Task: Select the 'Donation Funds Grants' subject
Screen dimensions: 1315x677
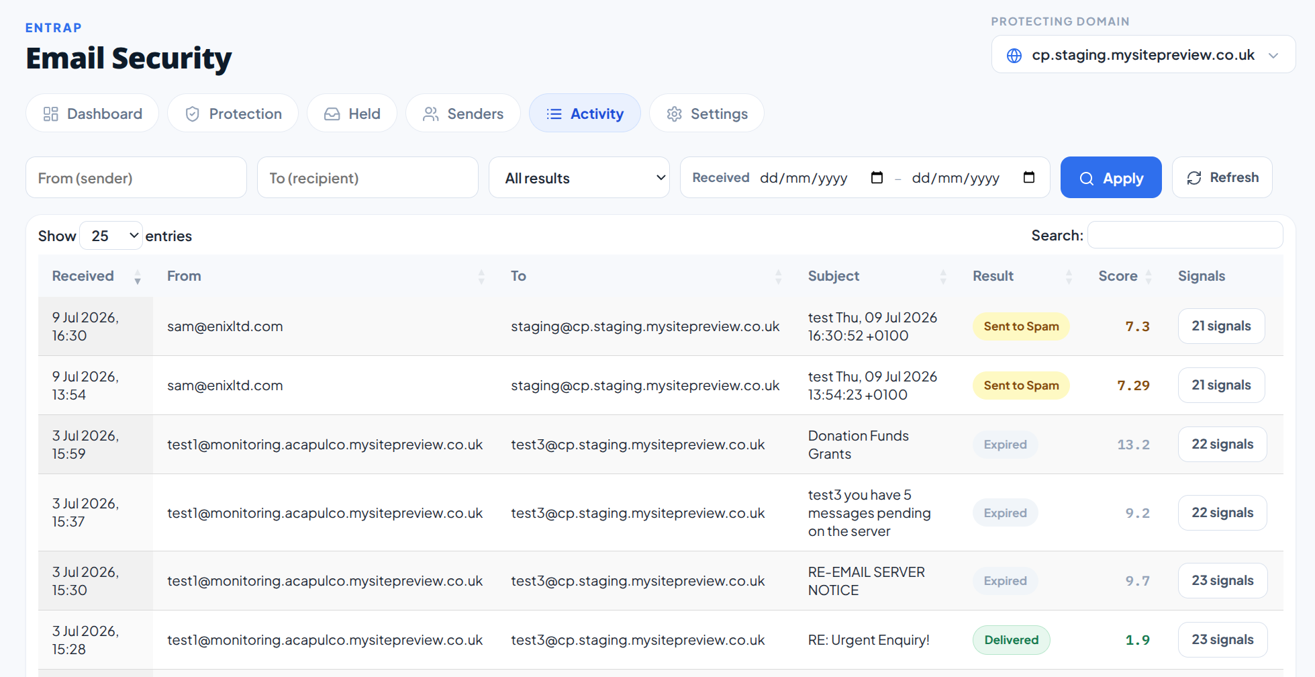Action: [x=858, y=445]
